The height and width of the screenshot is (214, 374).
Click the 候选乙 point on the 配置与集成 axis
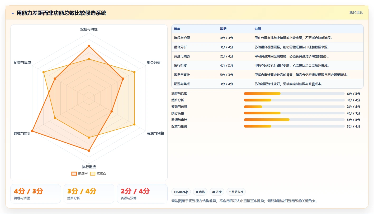44,72
